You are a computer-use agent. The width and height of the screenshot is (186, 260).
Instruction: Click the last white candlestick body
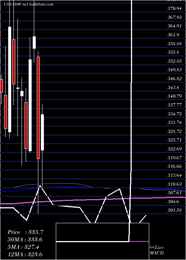(x=42, y=132)
